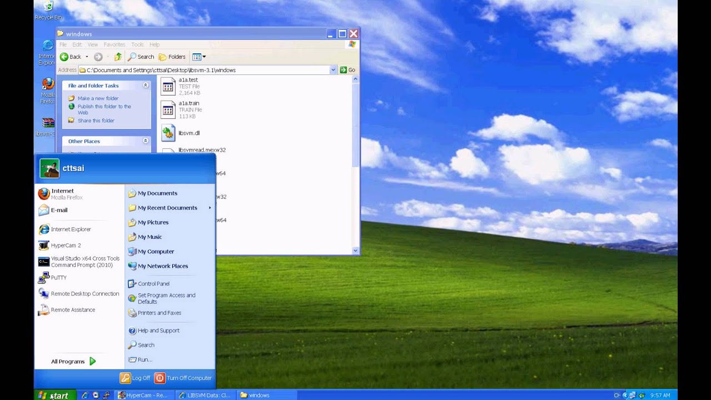711x400 pixels.
Task: Click the Back button in Explorer toolbar
Action: point(71,57)
